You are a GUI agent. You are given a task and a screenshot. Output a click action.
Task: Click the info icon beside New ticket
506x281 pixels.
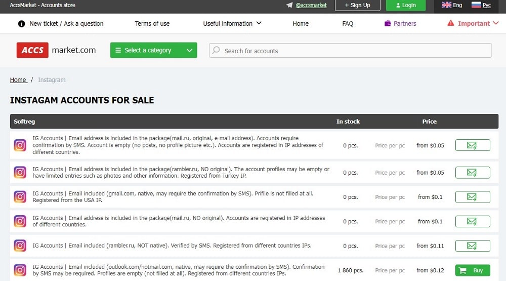22,24
